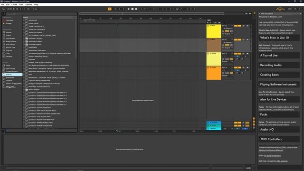
Task: Click the MIDI map mode button
Action: click(290, 9)
